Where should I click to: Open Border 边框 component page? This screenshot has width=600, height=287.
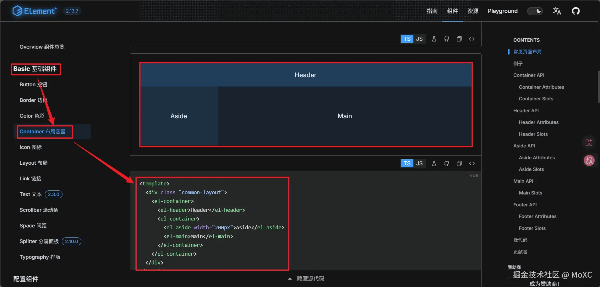(x=34, y=100)
